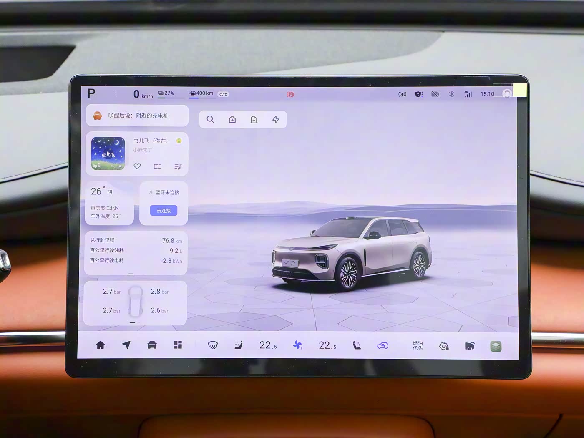Screen dimensions: 584x438
Task: Open navigation with the arrow icon
Action: (126, 345)
